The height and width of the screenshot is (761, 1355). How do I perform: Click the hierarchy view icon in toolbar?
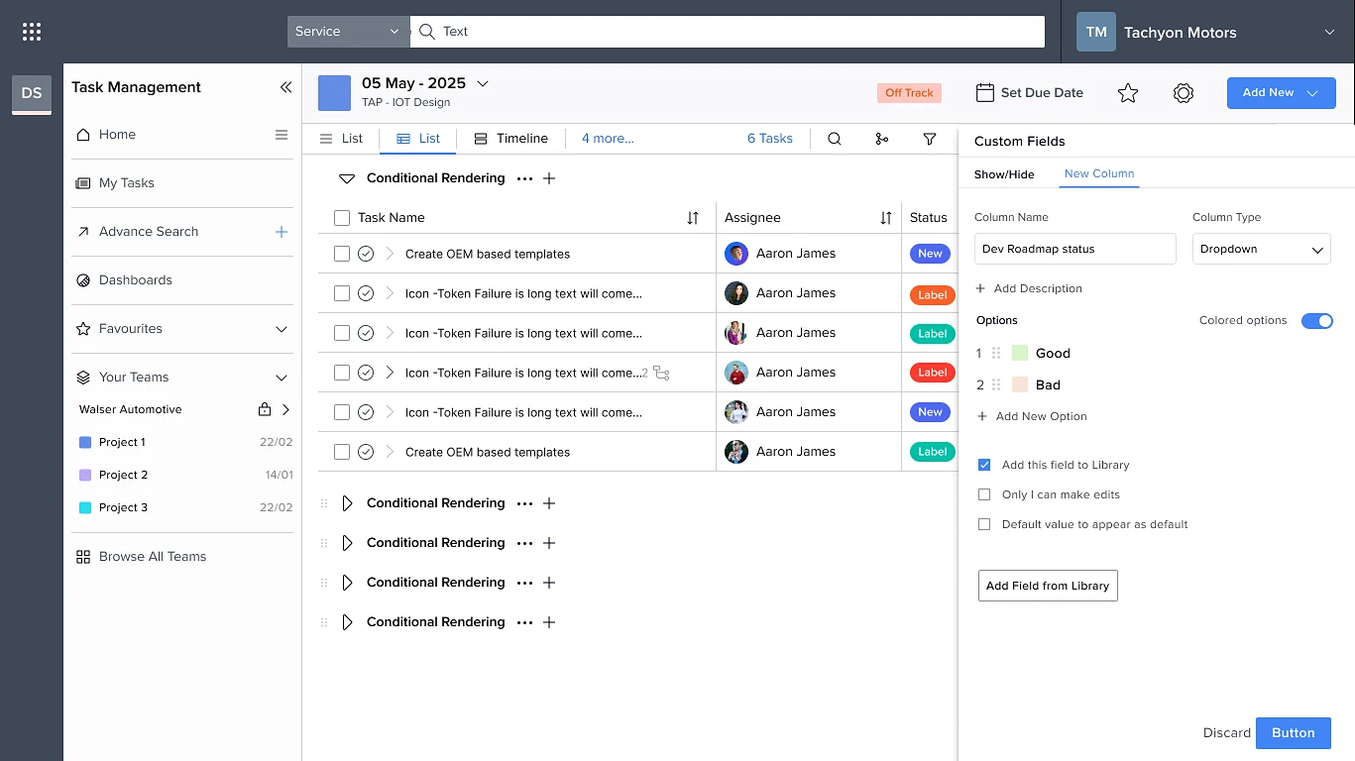tap(882, 139)
